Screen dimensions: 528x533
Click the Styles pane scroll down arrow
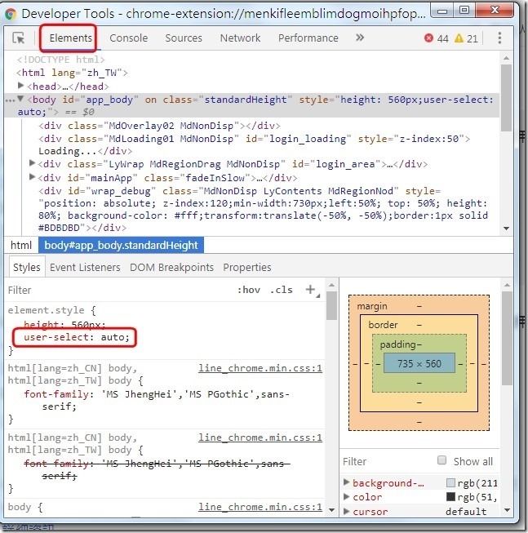coord(331,510)
